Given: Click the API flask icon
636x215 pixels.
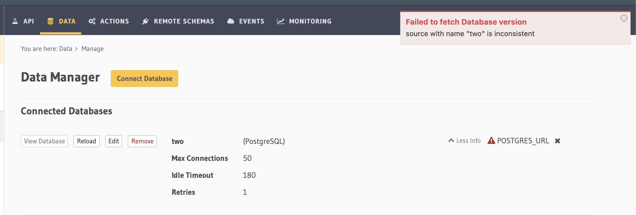Looking at the screenshot, I should [x=15, y=21].
